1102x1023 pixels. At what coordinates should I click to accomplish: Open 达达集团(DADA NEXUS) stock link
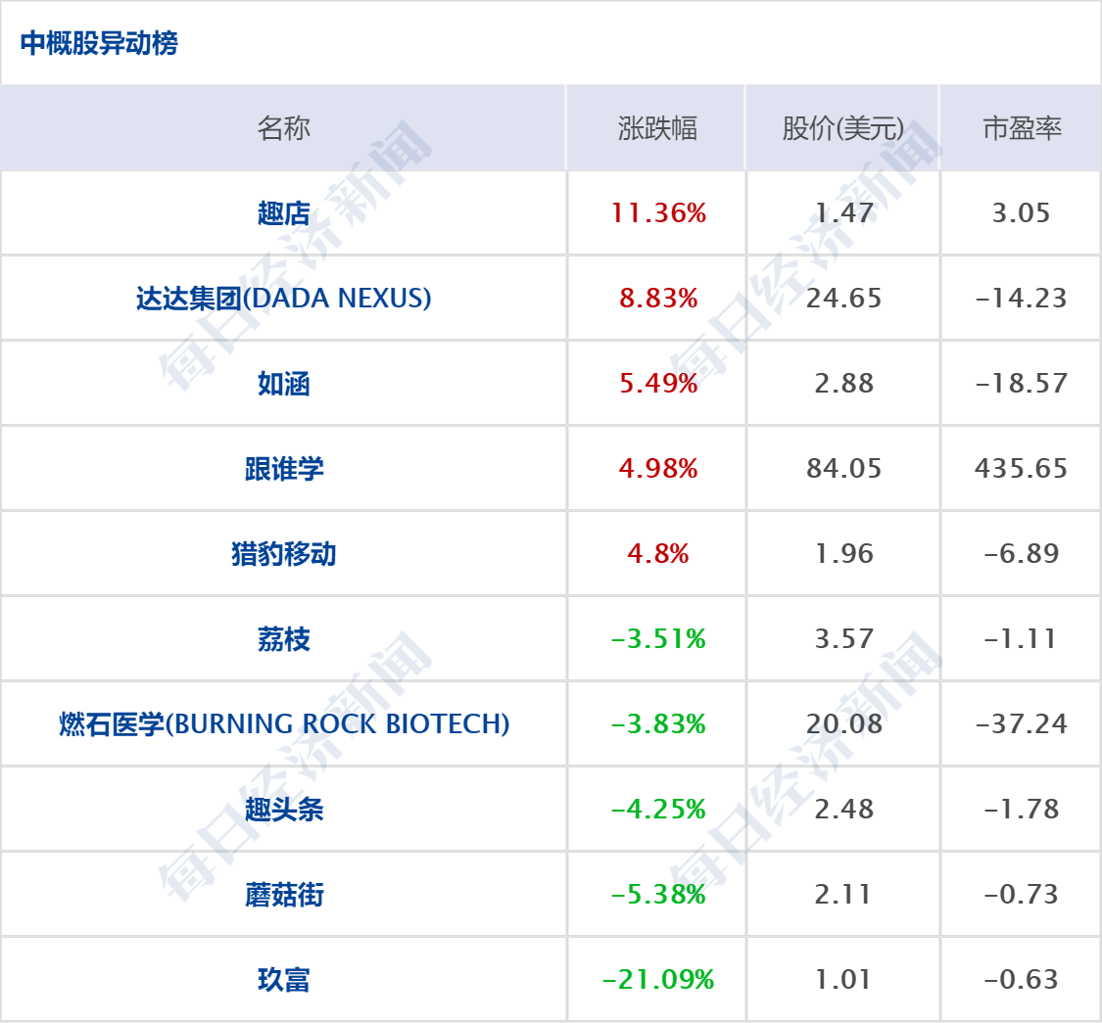283,299
